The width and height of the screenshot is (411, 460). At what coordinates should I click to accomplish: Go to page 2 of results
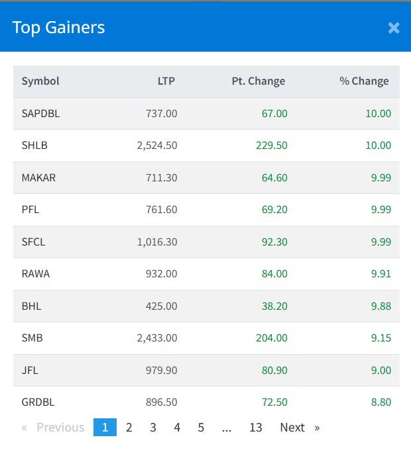click(x=129, y=428)
